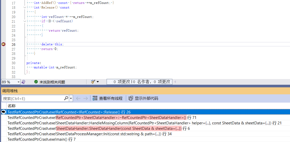This screenshot has height=142, width=290.
Task: Select the ~RefCountedPtr<SheetDataHandler>() stack frame
Action: [148, 118]
